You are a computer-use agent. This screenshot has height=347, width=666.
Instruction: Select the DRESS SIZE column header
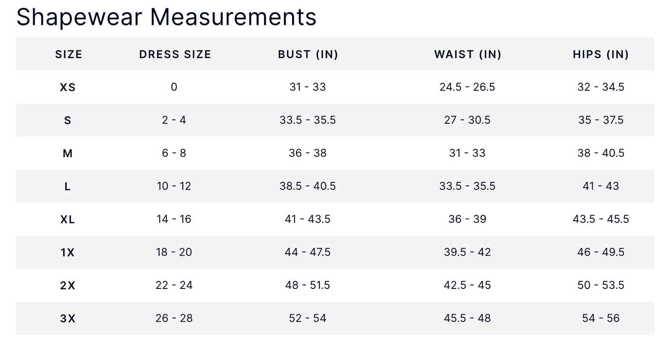click(x=175, y=54)
